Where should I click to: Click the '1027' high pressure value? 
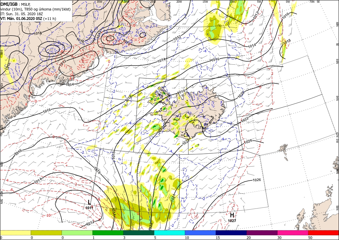[x=232, y=221]
